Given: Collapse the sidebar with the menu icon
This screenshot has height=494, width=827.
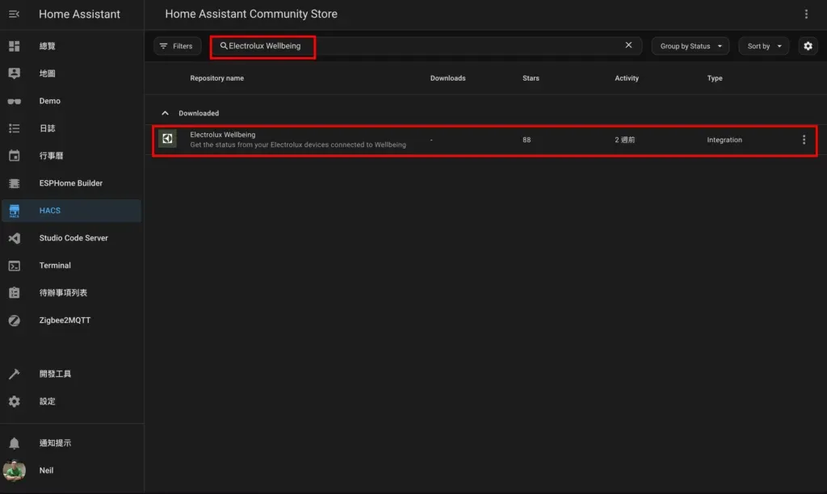Looking at the screenshot, I should (14, 15).
